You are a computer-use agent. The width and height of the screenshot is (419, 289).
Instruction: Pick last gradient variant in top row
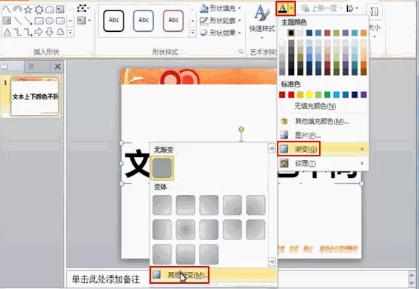pyautogui.click(x=255, y=205)
